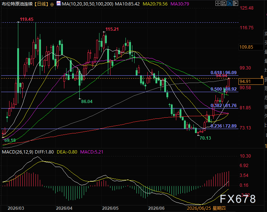The height and width of the screenshot is (212, 267).
Task: Click the 布伦特原油连续 instrument title
Action: 17,4
